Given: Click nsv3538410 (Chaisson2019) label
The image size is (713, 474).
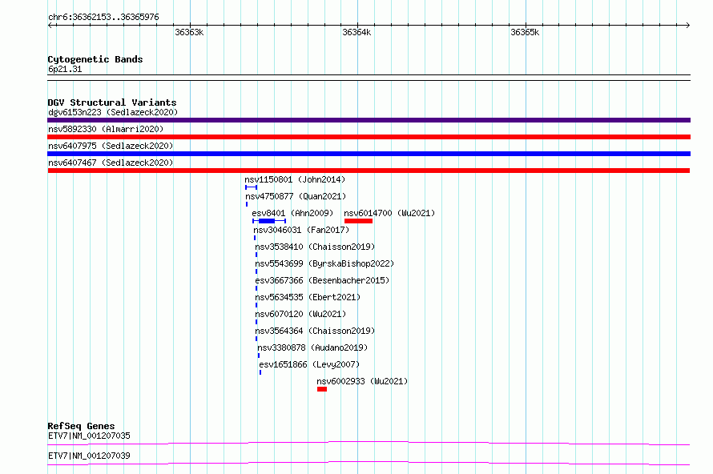Looking at the screenshot, I should coord(315,247).
